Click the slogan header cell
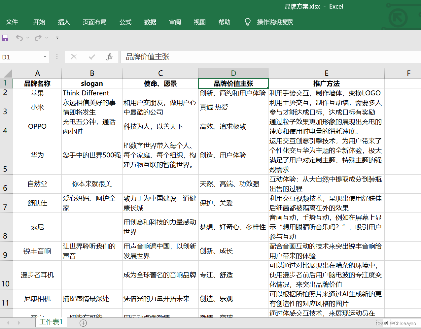Viewport: 421px width, 329px height. 92,83
